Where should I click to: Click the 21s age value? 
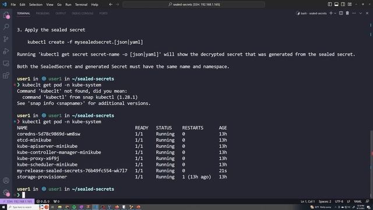click(223, 171)
